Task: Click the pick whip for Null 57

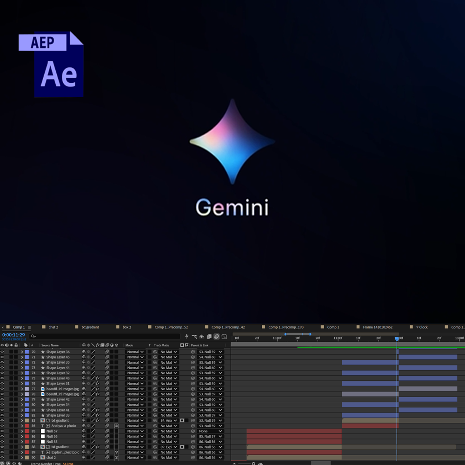Action: tap(193, 431)
